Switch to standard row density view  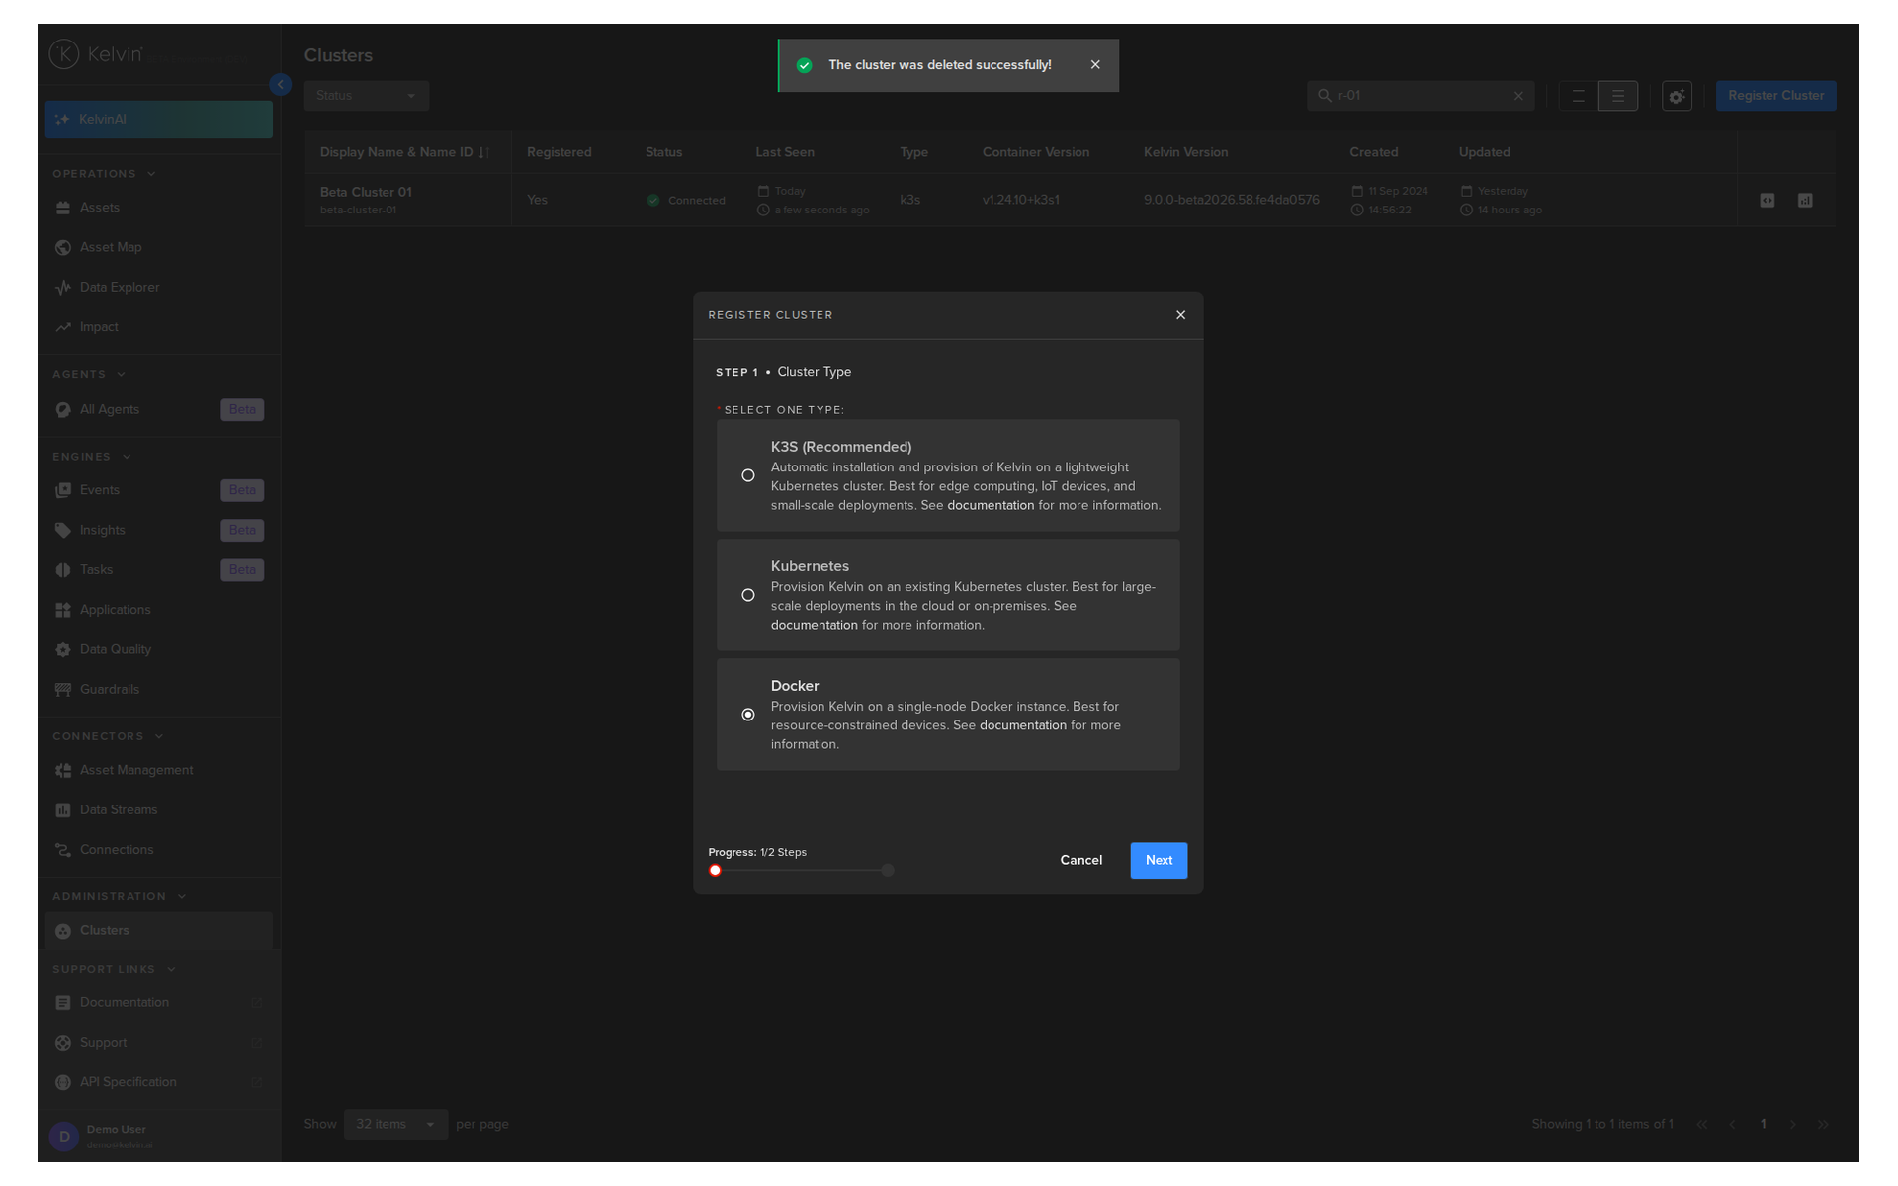tap(1618, 96)
